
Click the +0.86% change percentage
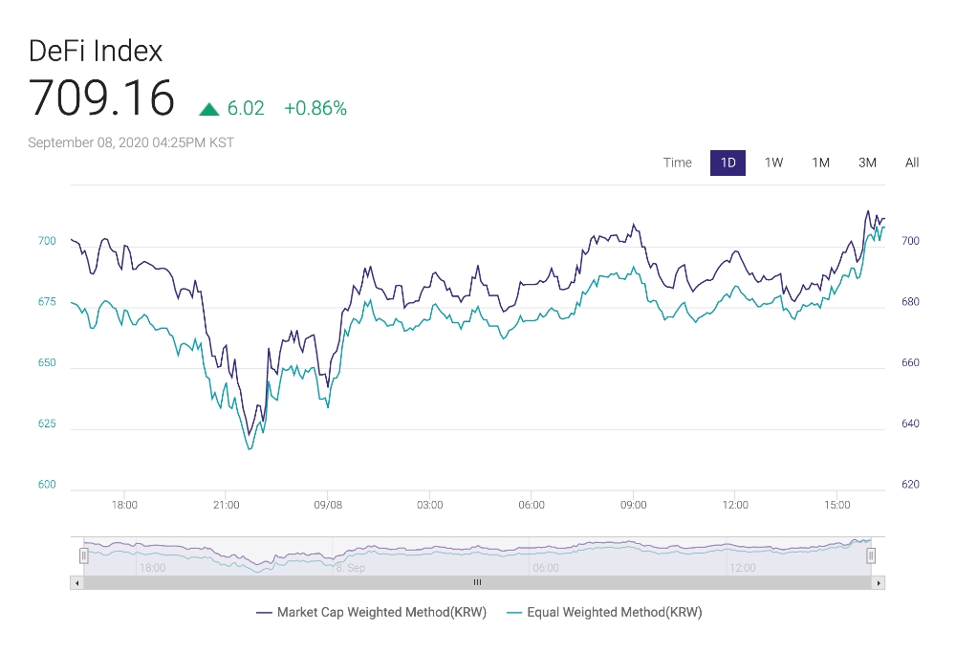315,109
